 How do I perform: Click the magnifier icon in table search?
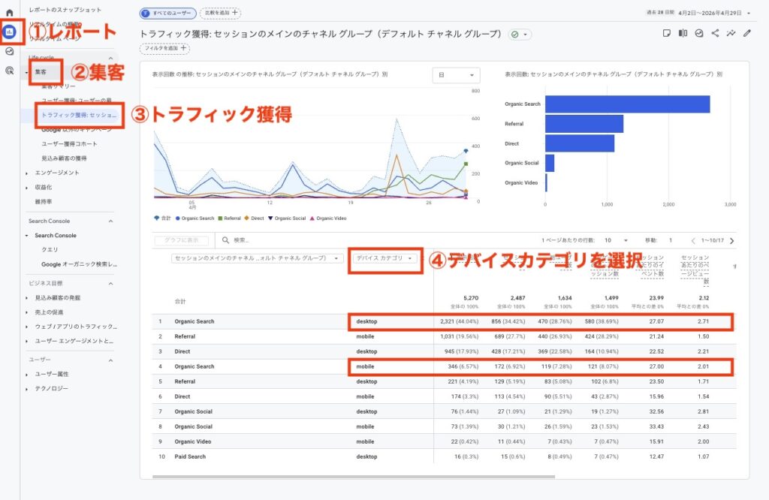[225, 240]
